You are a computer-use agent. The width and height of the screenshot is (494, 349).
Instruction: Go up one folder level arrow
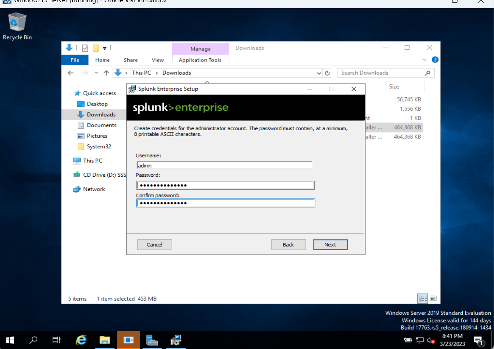click(106, 73)
